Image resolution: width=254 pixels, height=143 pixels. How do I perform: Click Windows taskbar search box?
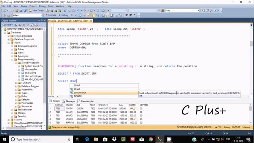tap(40, 139)
